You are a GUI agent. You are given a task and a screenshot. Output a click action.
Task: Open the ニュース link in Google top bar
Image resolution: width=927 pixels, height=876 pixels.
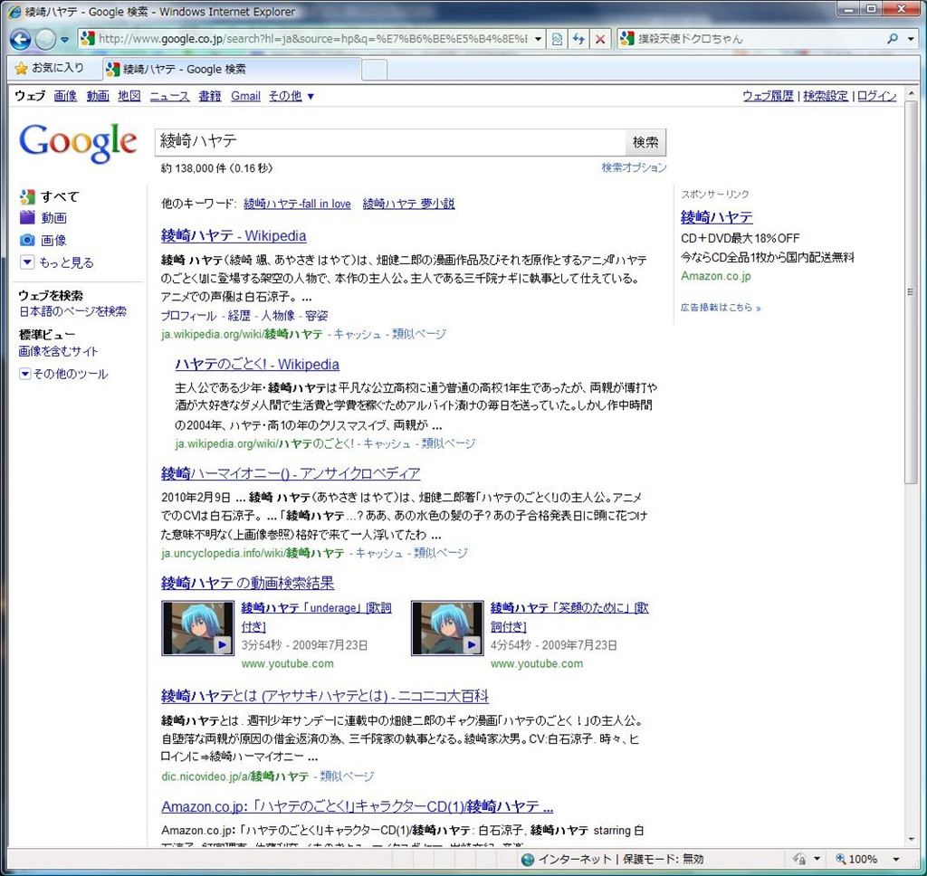[169, 96]
